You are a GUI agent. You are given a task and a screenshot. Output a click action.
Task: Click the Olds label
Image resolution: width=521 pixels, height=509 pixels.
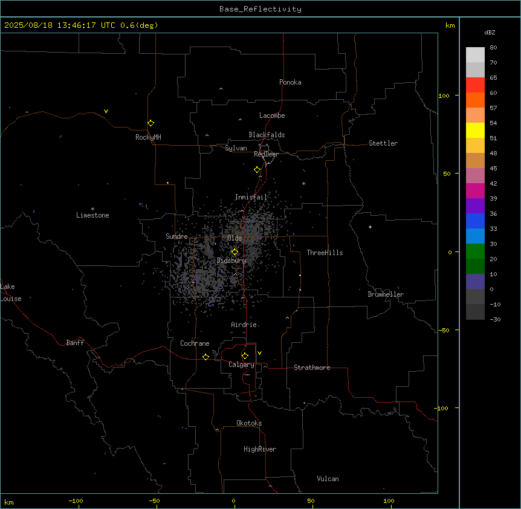[235, 238]
